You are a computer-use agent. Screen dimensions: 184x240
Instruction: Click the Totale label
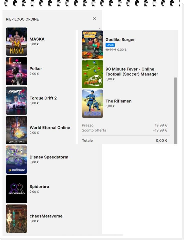[87, 141]
